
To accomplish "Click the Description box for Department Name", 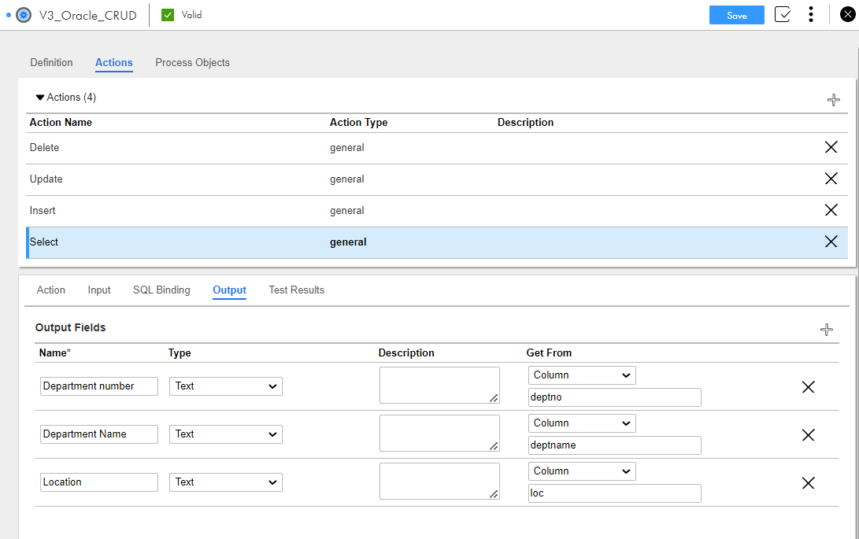I will pyautogui.click(x=439, y=434).
